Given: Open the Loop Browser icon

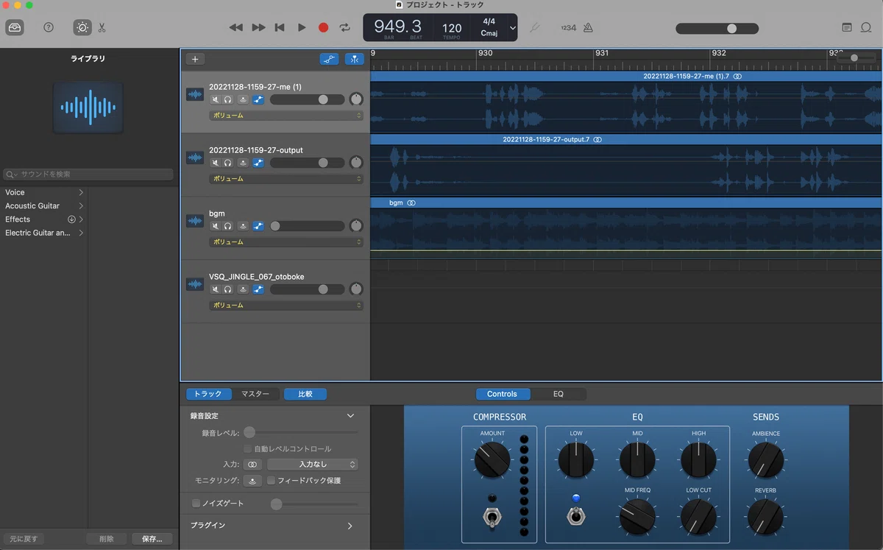Looking at the screenshot, I should 866,27.
